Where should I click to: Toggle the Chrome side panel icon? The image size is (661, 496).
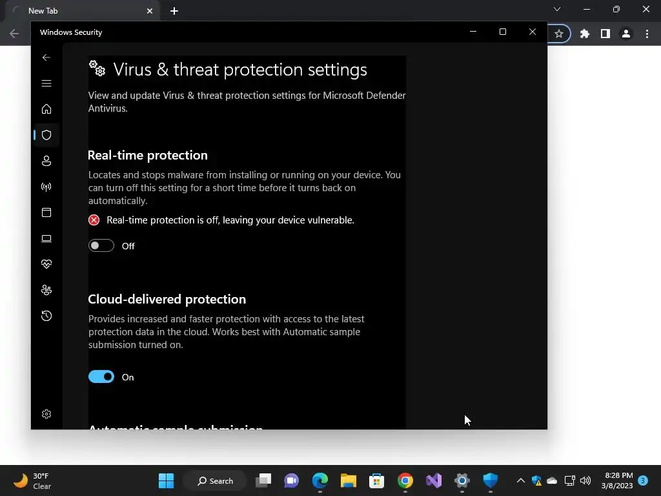click(x=605, y=34)
